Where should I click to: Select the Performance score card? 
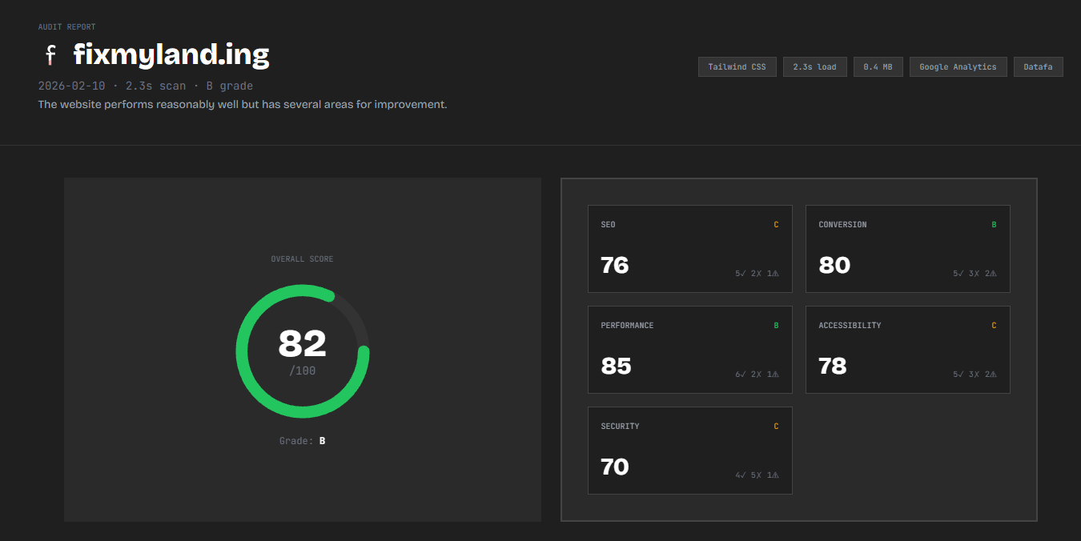(689, 350)
